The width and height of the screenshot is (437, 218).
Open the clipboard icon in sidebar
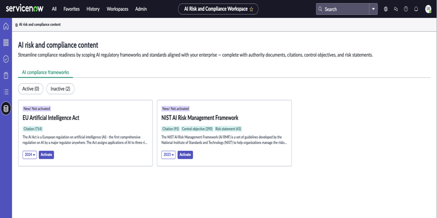[x=6, y=75]
